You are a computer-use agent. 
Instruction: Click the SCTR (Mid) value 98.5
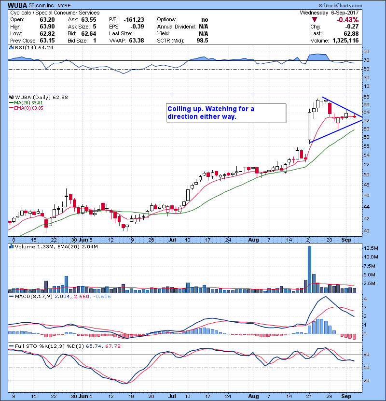pyautogui.click(x=202, y=41)
